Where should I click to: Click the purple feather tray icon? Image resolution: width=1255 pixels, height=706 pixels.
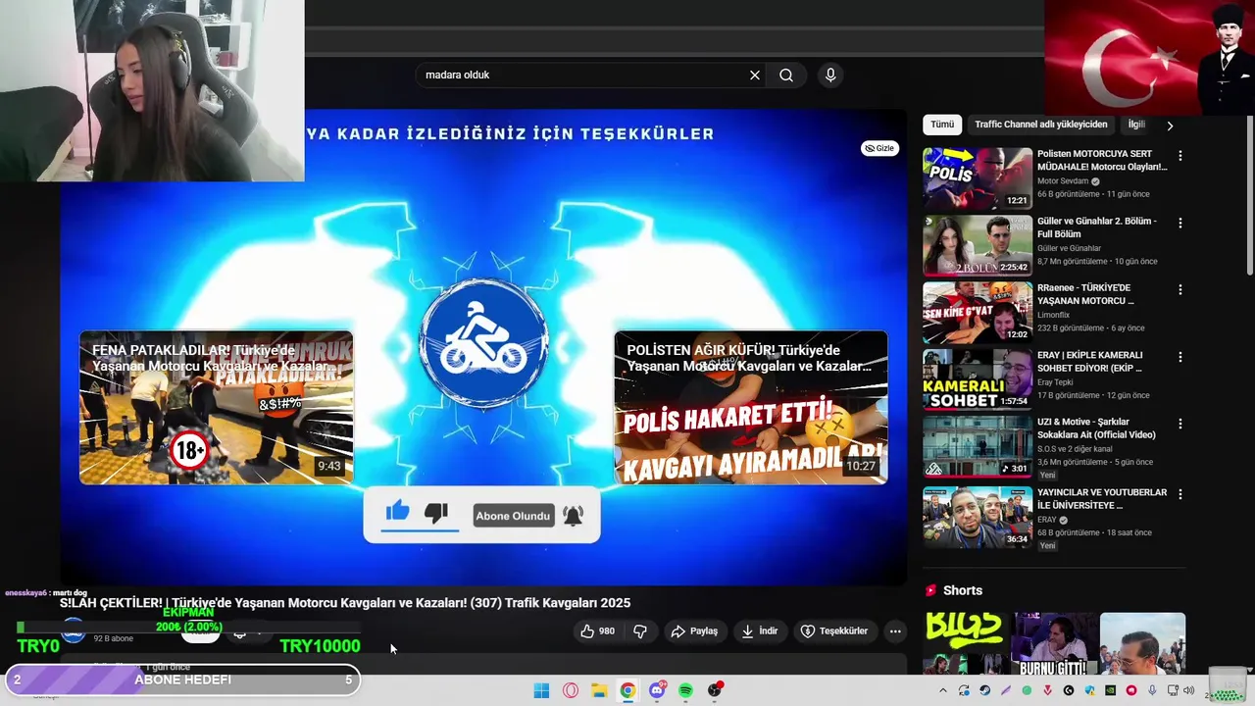coord(1006,690)
